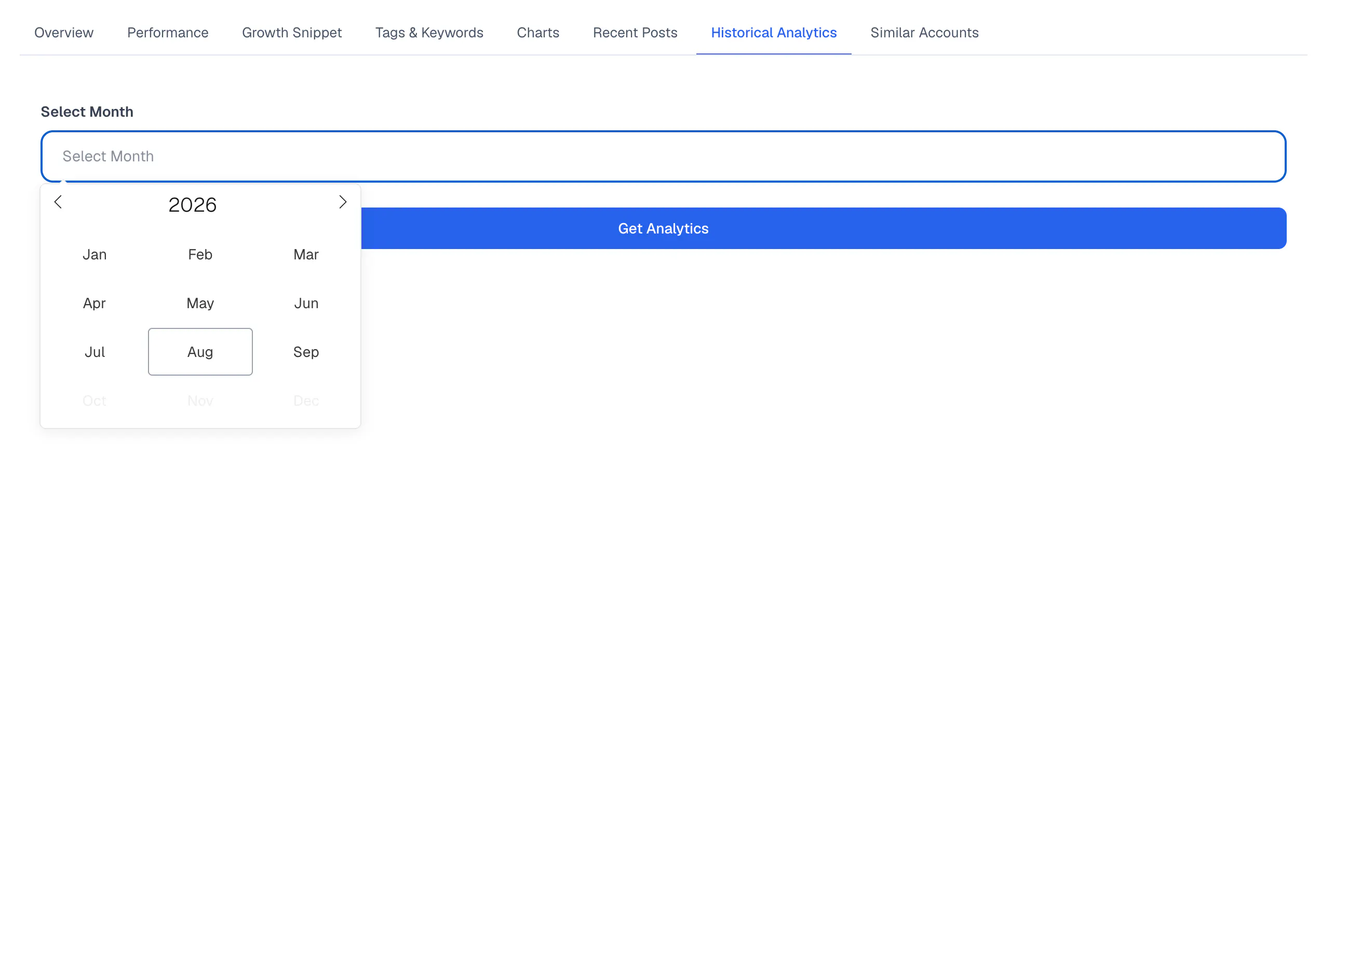
Task: Select the highlighted Aug month
Action: click(x=200, y=352)
